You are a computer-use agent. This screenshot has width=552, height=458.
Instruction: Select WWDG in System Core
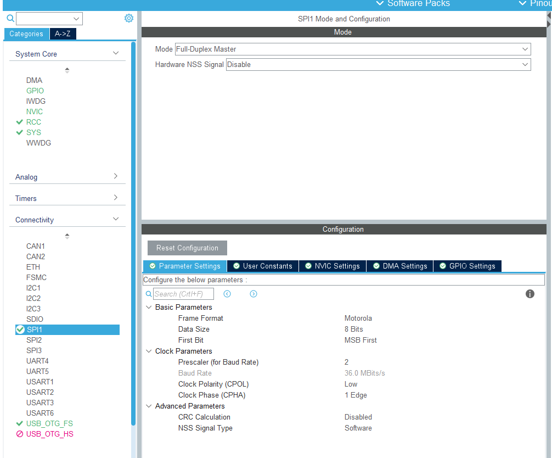(38, 143)
